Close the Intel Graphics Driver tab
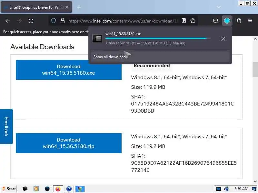 pos(67,7)
